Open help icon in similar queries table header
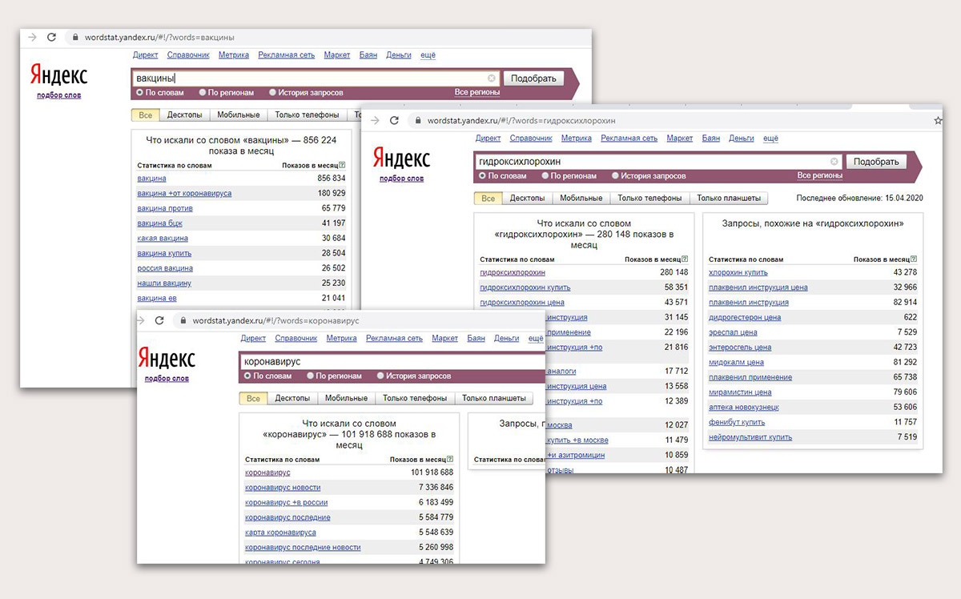Screen dimensions: 961x599 pyautogui.click(x=914, y=259)
